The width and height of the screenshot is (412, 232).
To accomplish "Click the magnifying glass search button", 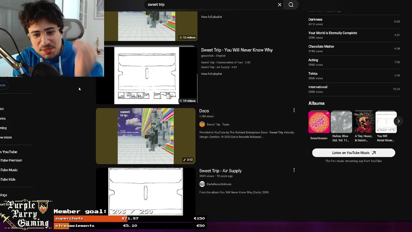I will [291, 5].
